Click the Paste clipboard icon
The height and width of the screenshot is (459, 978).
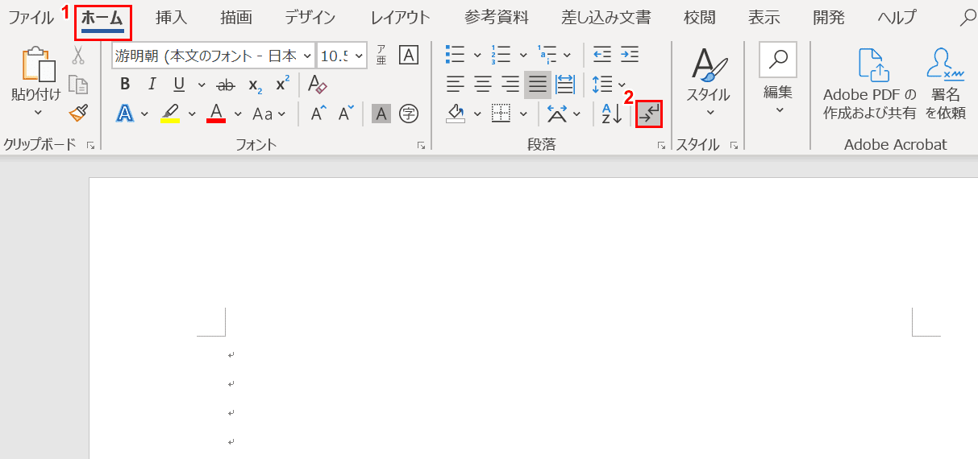coord(38,64)
